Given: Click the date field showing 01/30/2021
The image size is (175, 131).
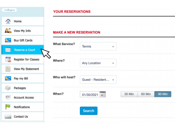Looking at the screenshot, I should [x=90, y=94].
